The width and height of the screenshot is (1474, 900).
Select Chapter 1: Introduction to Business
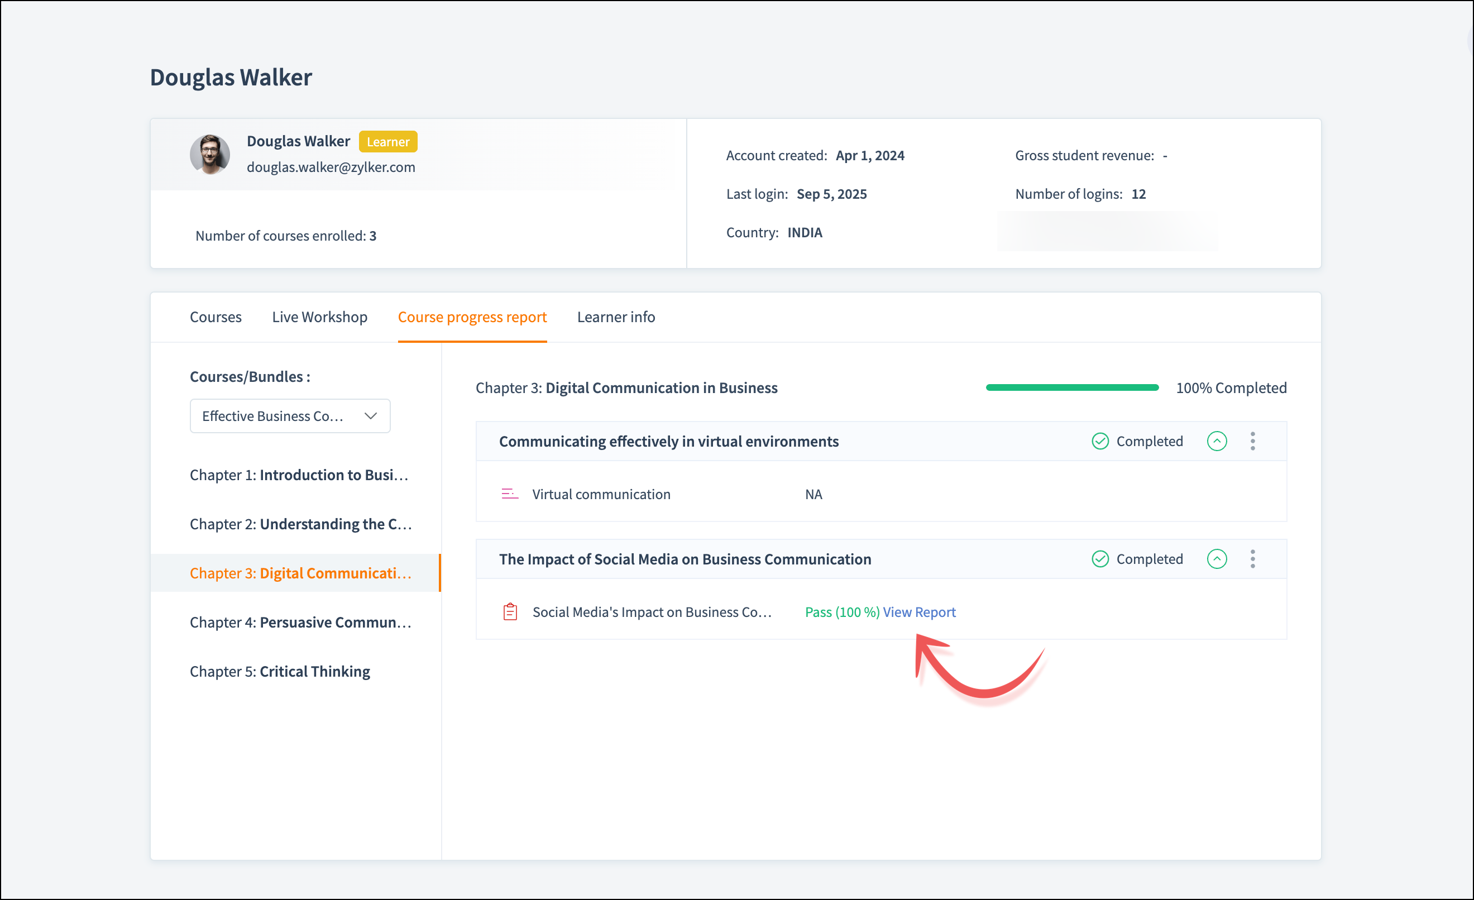(299, 475)
